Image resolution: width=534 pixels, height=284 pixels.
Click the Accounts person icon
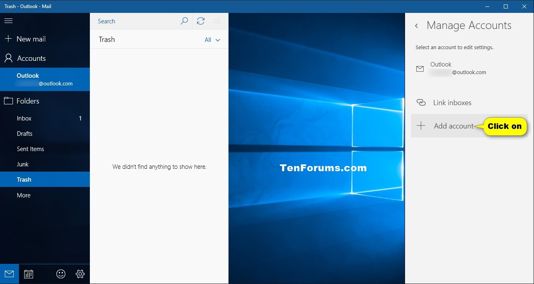8,58
